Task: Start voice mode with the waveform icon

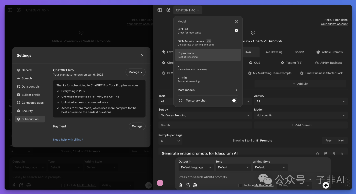Action: [x=326, y=185]
